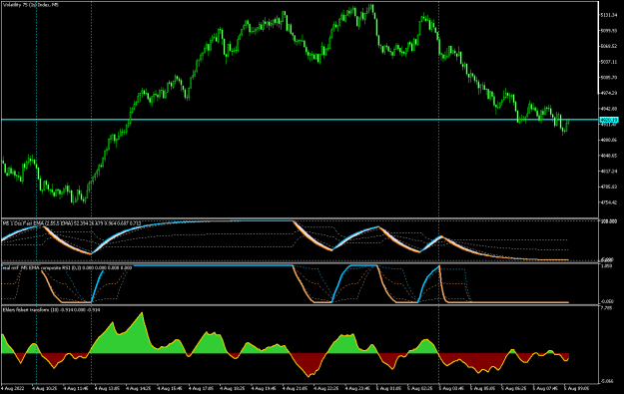This screenshot has height=394, width=624.
Task: Click the horizontal current-price line on the chart
Action: [301, 120]
